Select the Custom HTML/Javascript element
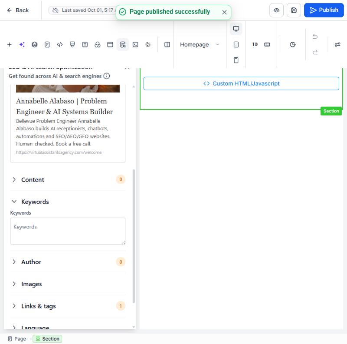Image resolution: width=347 pixels, height=344 pixels. (241, 83)
